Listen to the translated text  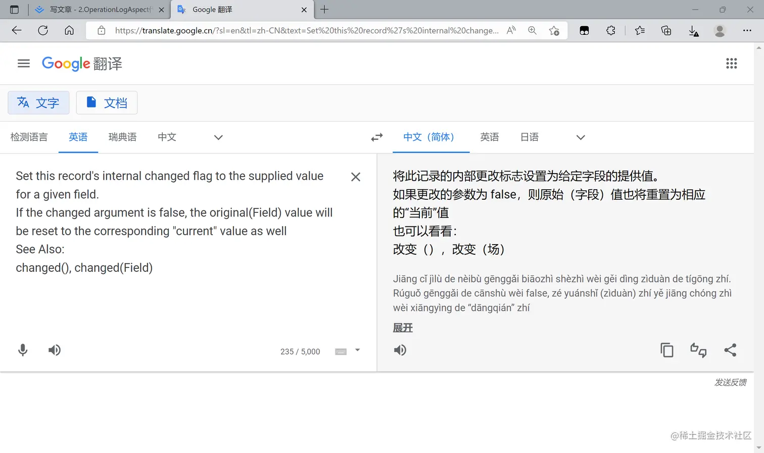point(400,350)
